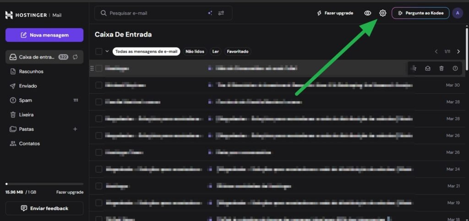Delete the hovered email using the trash icon
This screenshot has height=221, width=469.
441,68
